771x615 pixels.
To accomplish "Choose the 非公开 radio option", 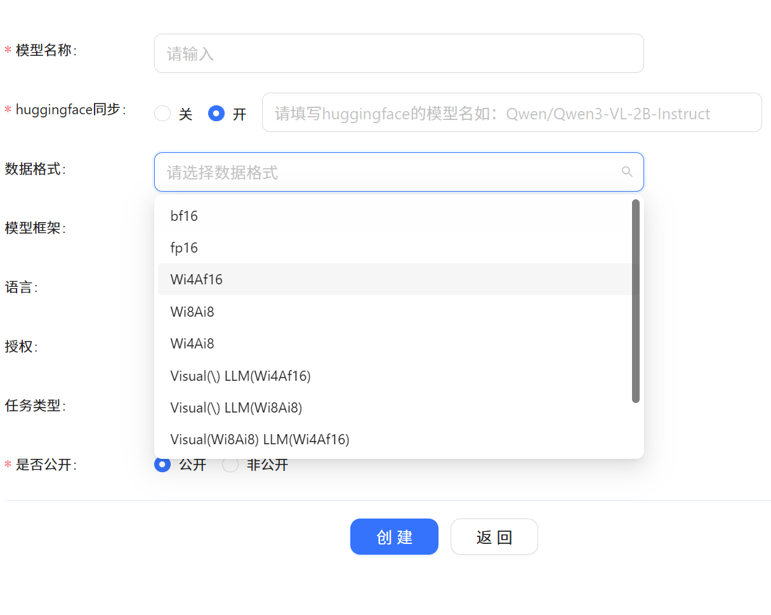I will (230, 465).
